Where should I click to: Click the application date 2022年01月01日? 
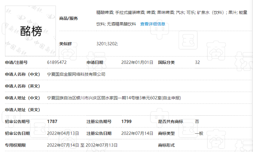tap(137, 62)
